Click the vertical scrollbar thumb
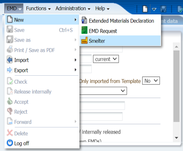This screenshot has height=151, width=183. (x=177, y=86)
